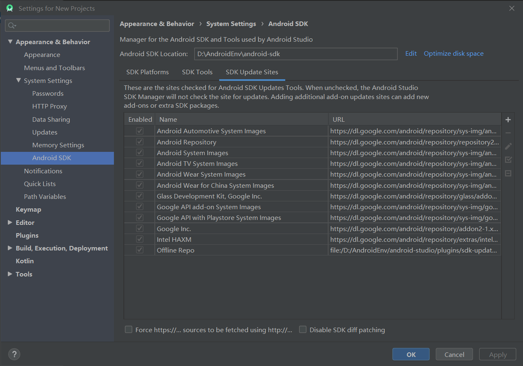Open Plugins settings
This screenshot has height=366, width=523.
pyautogui.click(x=27, y=235)
